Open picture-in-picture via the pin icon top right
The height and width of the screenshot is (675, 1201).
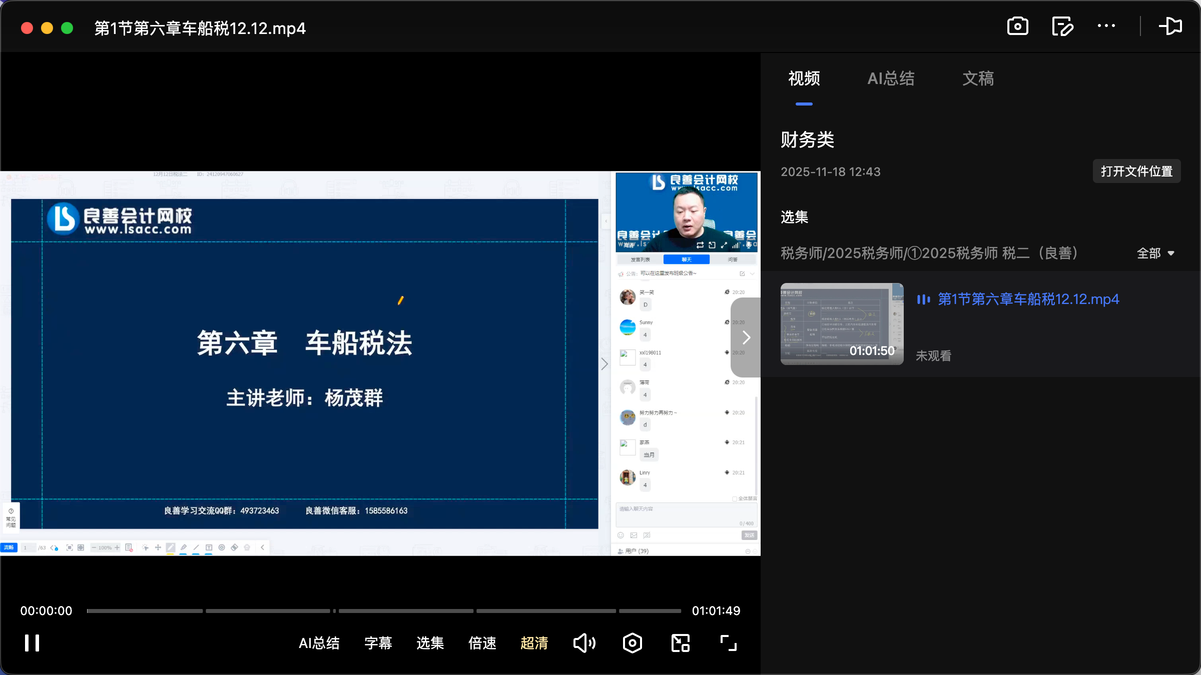[1171, 26]
